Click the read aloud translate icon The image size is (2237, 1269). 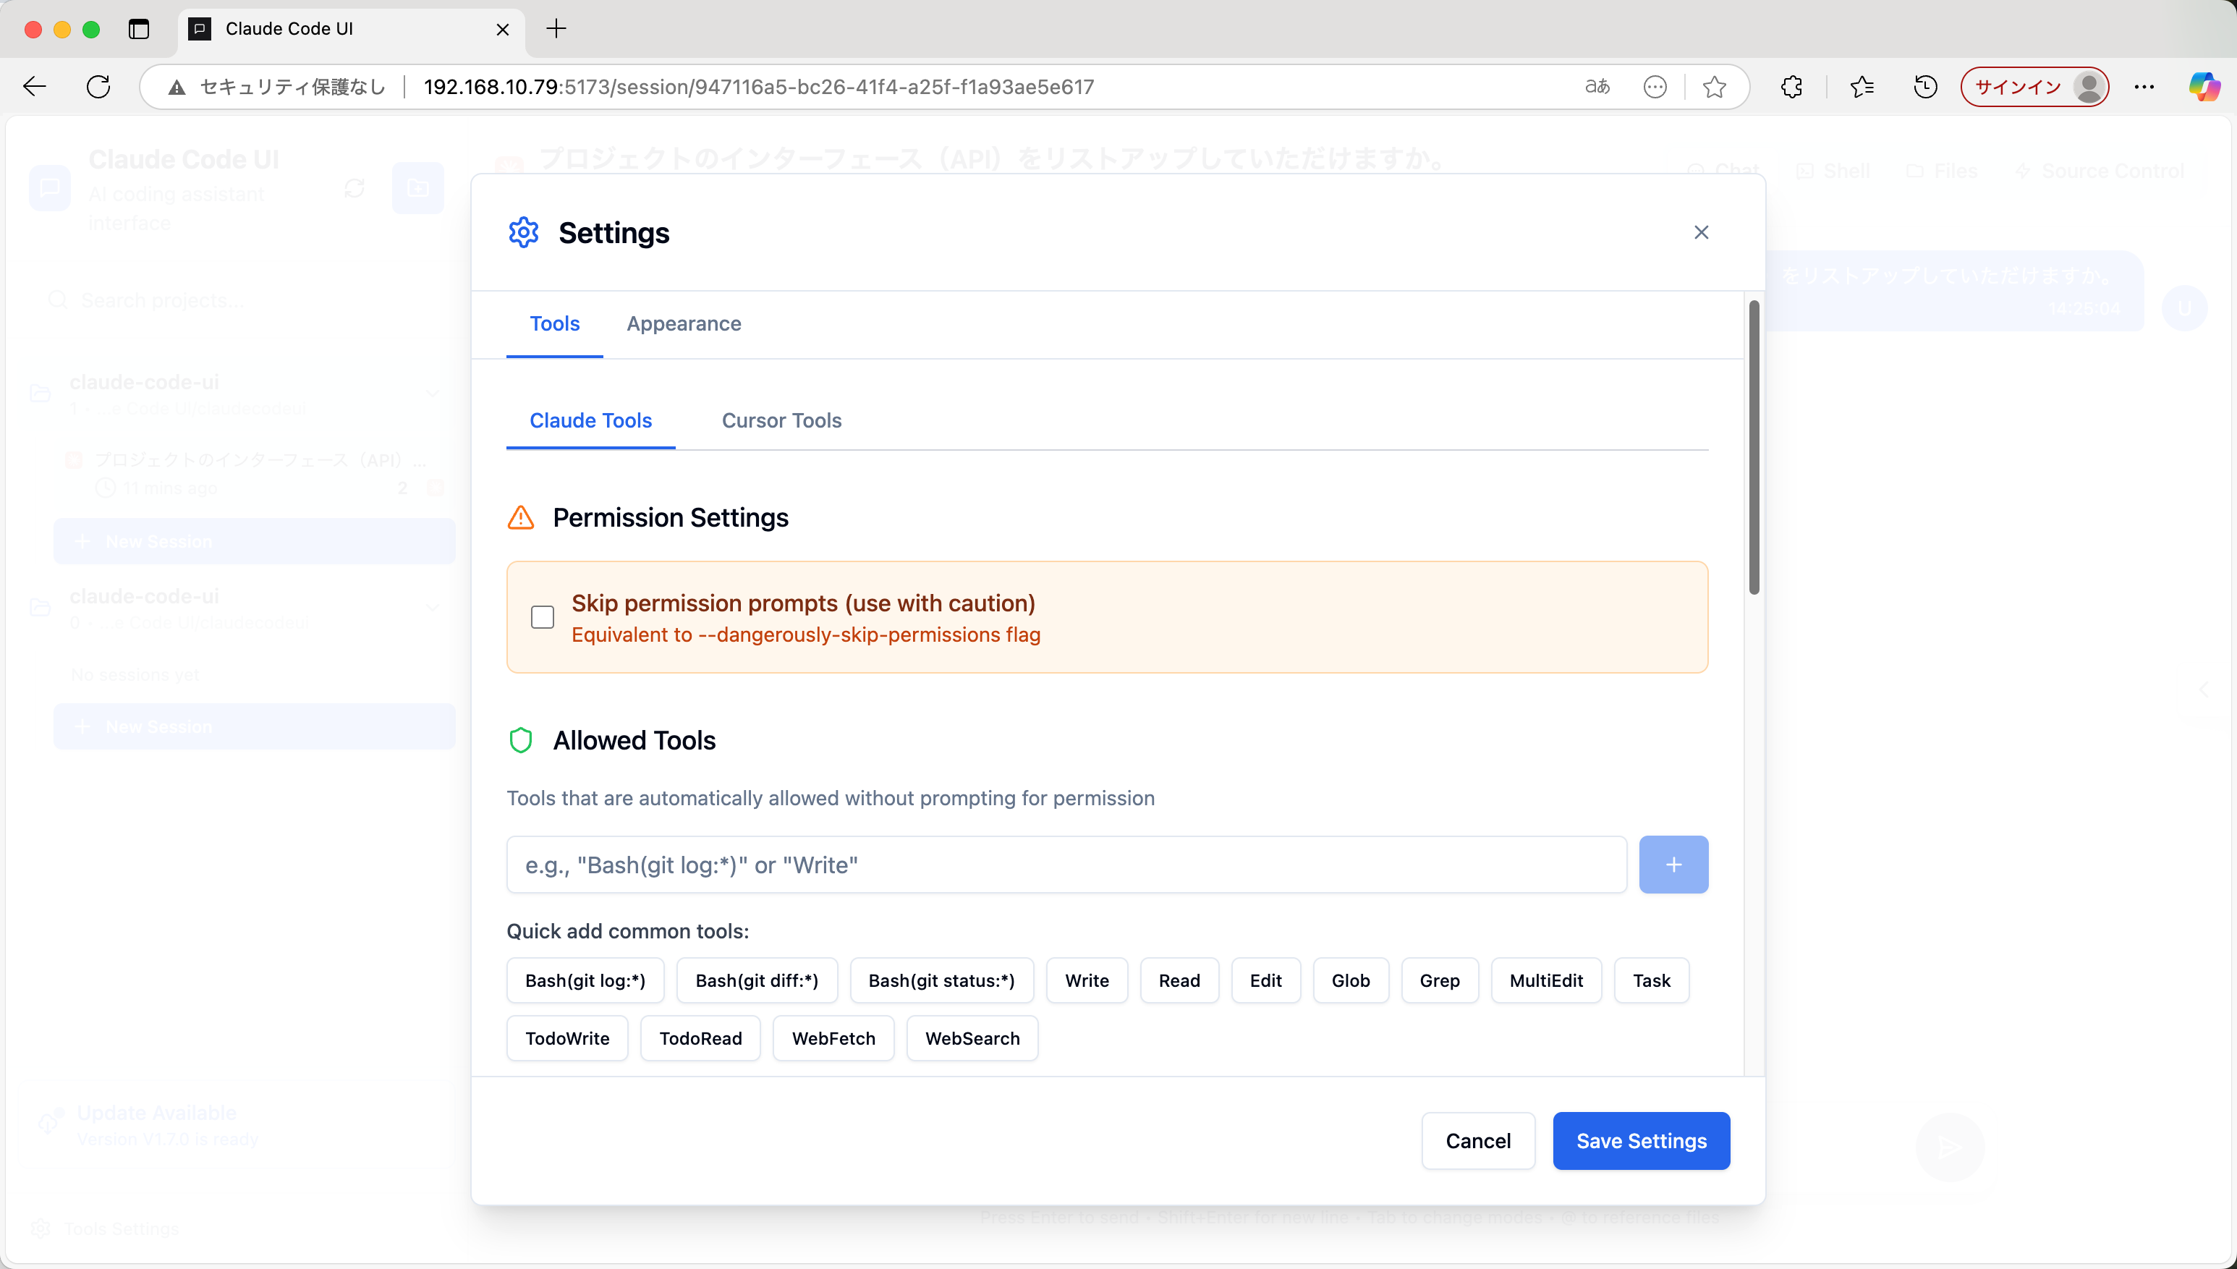[x=1597, y=86]
